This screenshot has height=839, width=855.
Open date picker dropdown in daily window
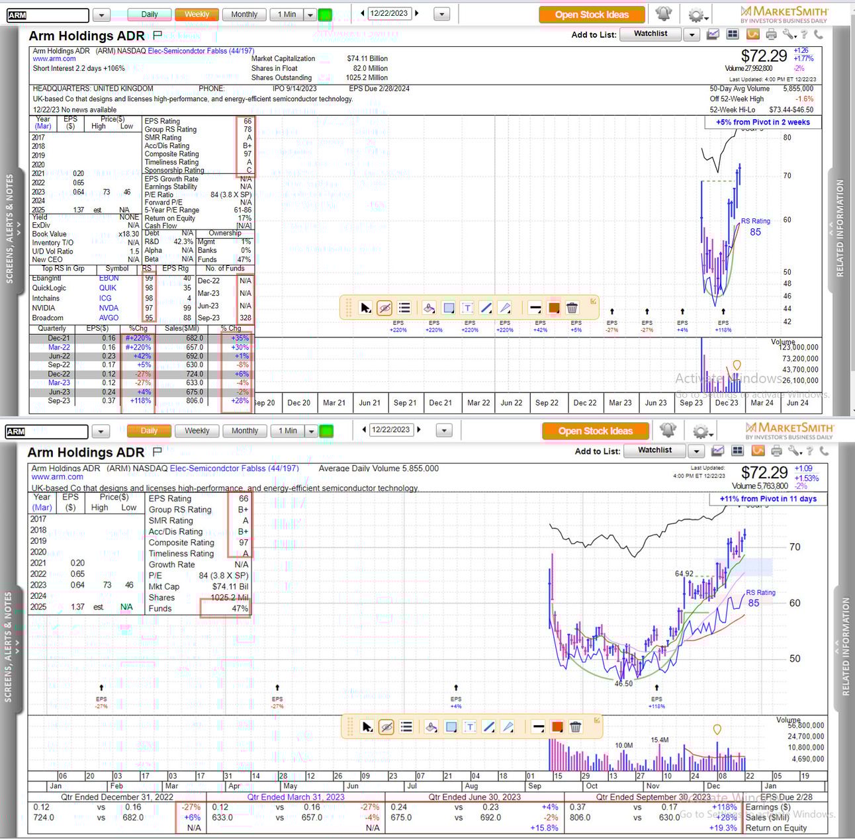[x=445, y=431]
